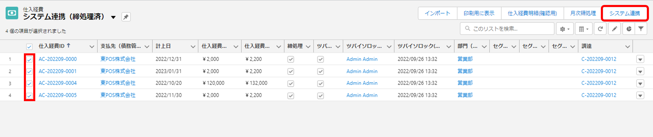Click ツバ... checkbox in row AC-202209-0005
The width and height of the screenshot is (653, 137).
[x=321, y=96]
